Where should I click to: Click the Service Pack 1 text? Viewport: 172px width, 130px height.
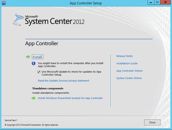point(11,120)
